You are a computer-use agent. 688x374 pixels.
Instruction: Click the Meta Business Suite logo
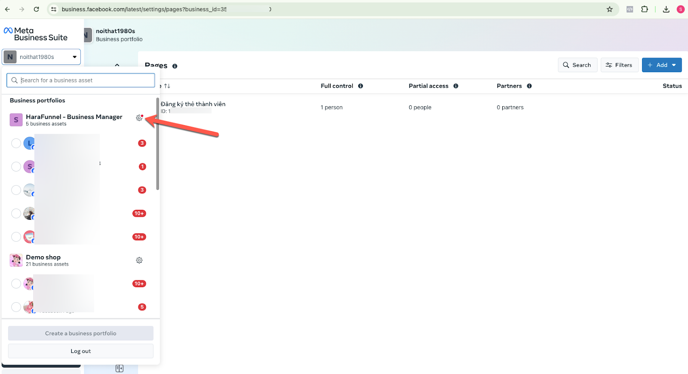pos(36,34)
